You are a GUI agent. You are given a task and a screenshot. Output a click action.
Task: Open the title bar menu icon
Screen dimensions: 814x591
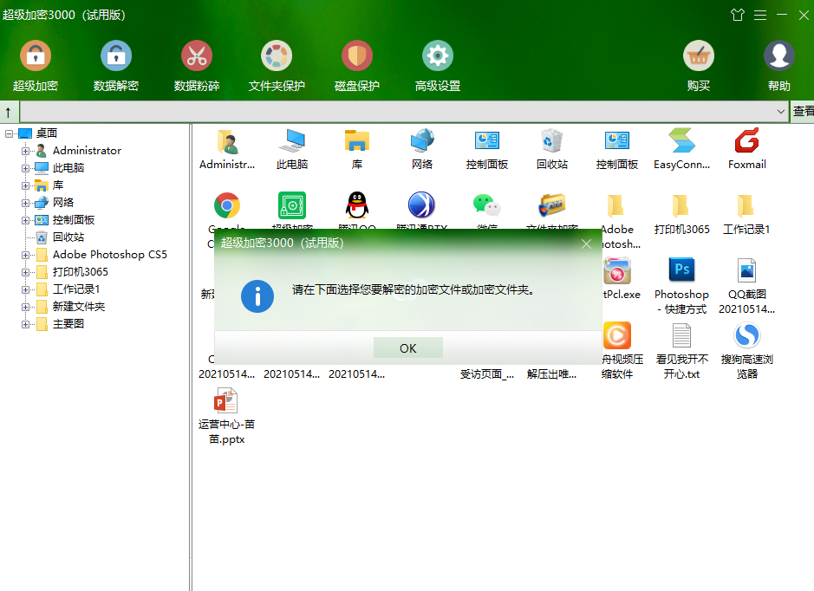pos(760,15)
